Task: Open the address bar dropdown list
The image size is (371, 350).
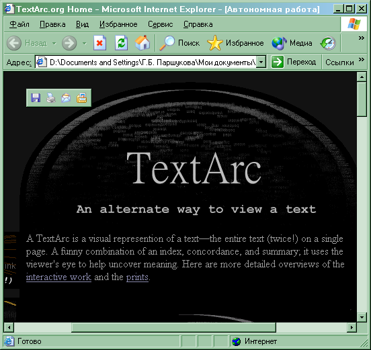Action: pyautogui.click(x=261, y=62)
